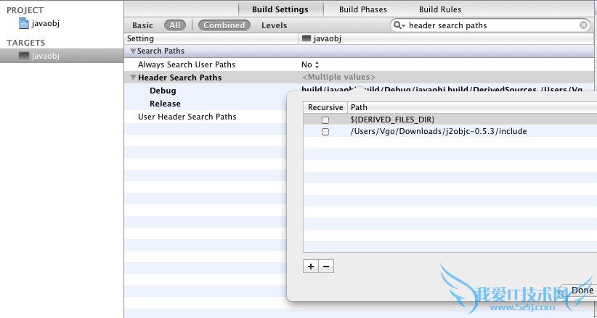Screen dimensions: 597x318
Task: Collapse the Header Search Paths setting
Action: click(x=133, y=78)
